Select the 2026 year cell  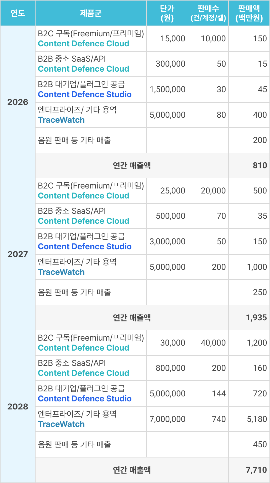tap(18, 102)
